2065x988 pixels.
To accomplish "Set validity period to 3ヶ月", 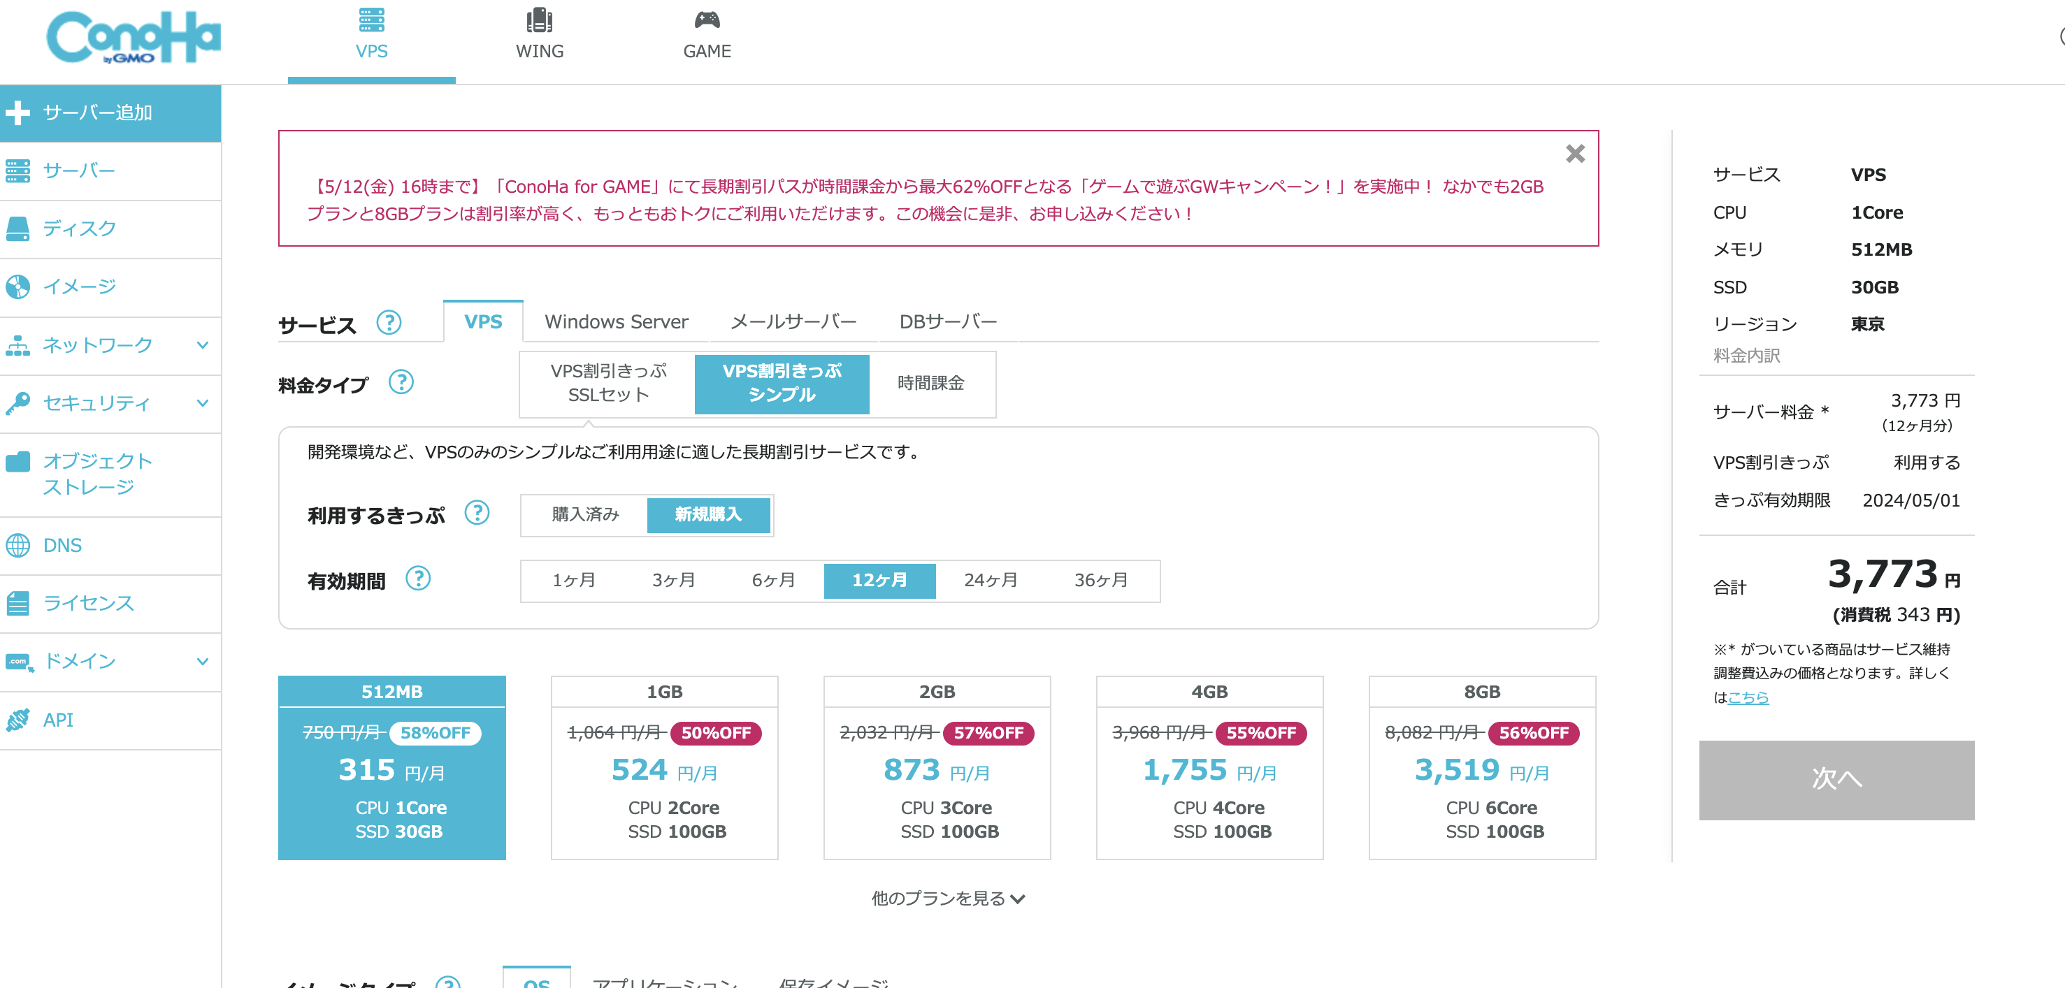I will click(x=673, y=580).
